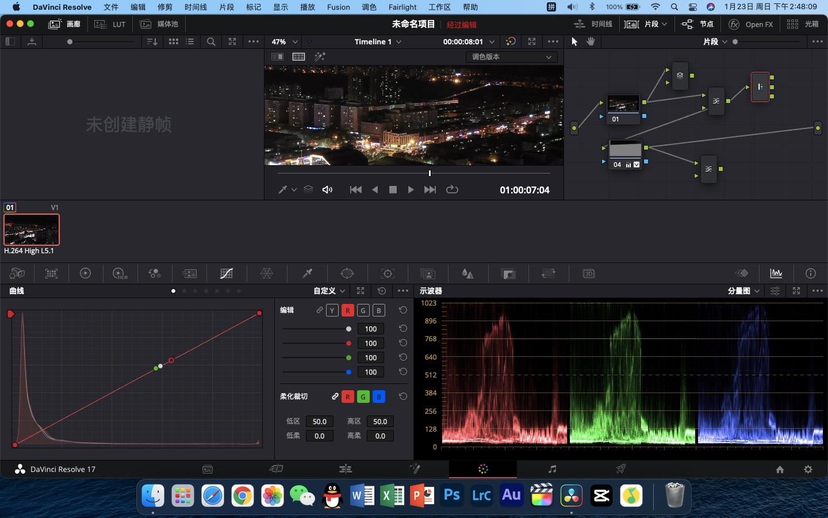The width and height of the screenshot is (828, 518).
Task: Open the 调色 menu in menu bar
Action: [369, 7]
